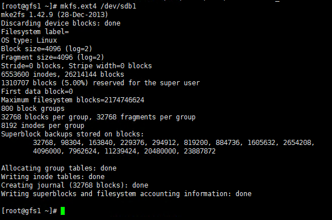This screenshot has width=332, height=220.
Task: Click Creating journal (32768 blocks) line
Action: click(74, 185)
